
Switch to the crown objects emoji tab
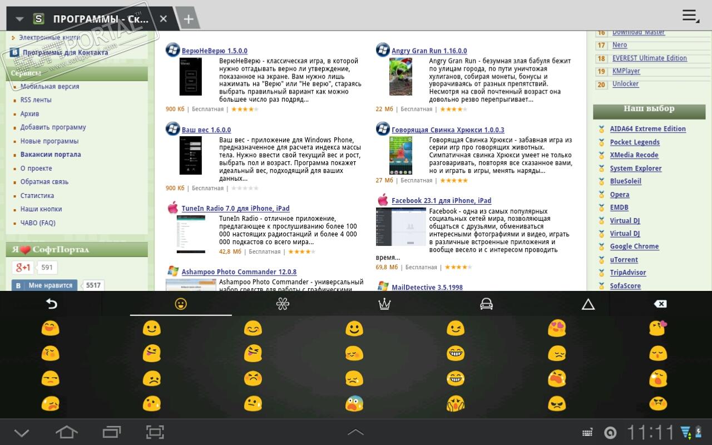click(384, 304)
